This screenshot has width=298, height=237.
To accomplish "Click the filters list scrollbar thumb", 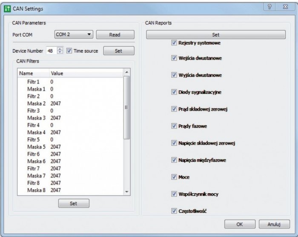I will [127, 108].
